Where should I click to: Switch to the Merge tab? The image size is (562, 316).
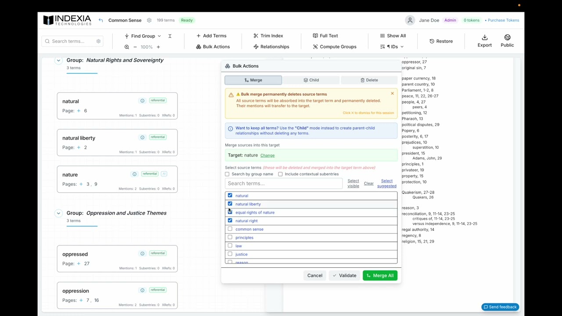[x=253, y=80]
